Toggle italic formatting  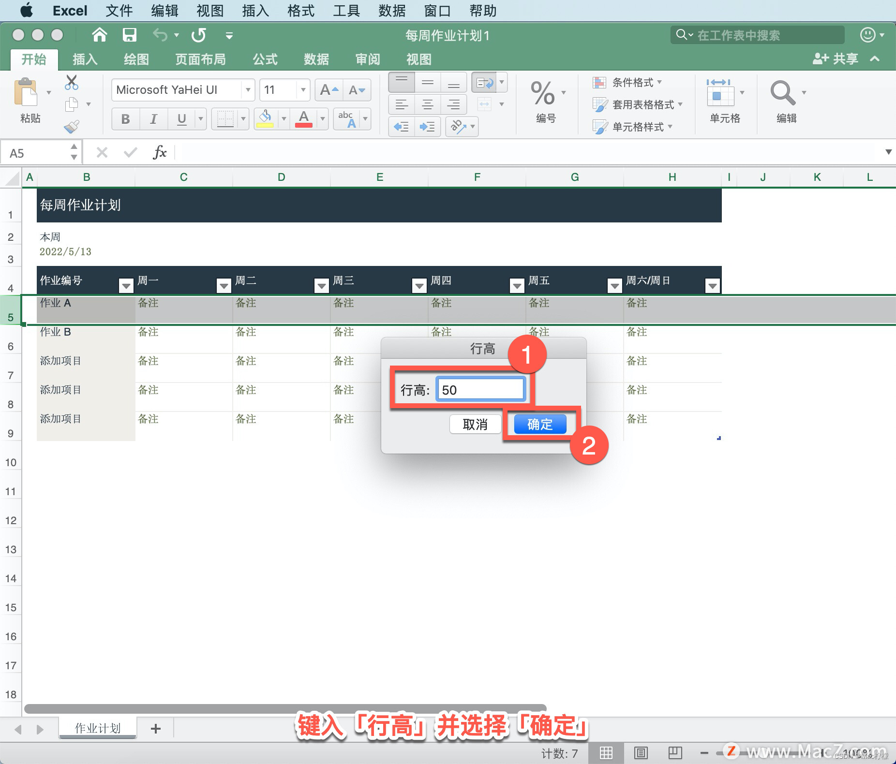tap(153, 119)
